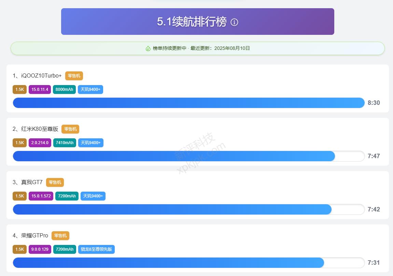Click the progress bar showing 8:30 for iQOOZ10Turbo+
The image size is (393, 276).
(188, 102)
